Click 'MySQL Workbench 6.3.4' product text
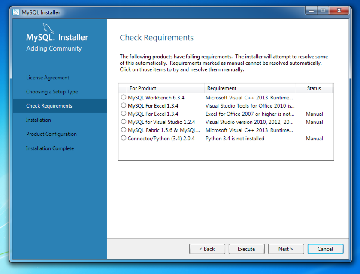 pyautogui.click(x=156, y=98)
